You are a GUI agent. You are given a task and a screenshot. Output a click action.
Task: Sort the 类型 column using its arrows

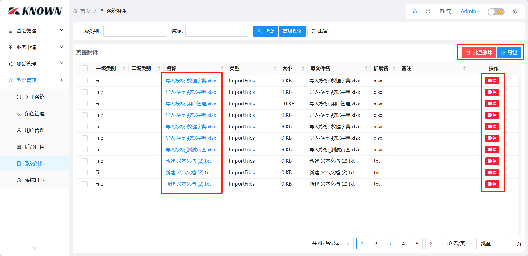click(x=275, y=68)
